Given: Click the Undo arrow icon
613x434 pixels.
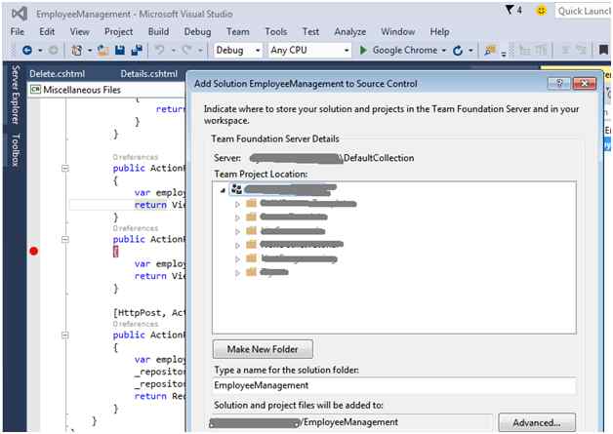Looking at the screenshot, I should (x=159, y=50).
